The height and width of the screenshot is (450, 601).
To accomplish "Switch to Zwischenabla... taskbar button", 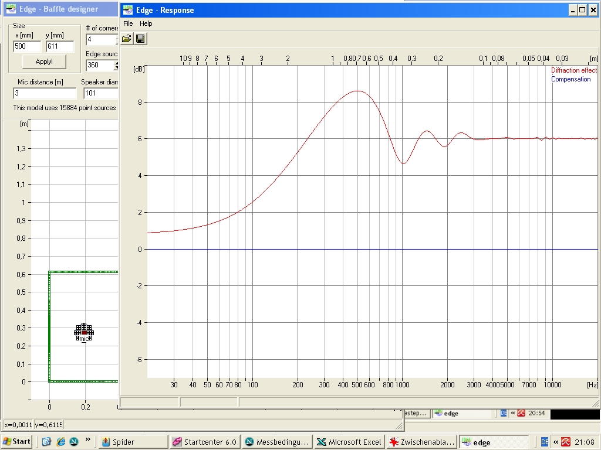I will (x=421, y=442).
